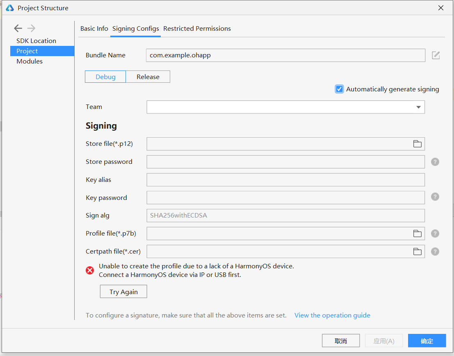Click the Try Again button
454x356 pixels.
coord(123,292)
